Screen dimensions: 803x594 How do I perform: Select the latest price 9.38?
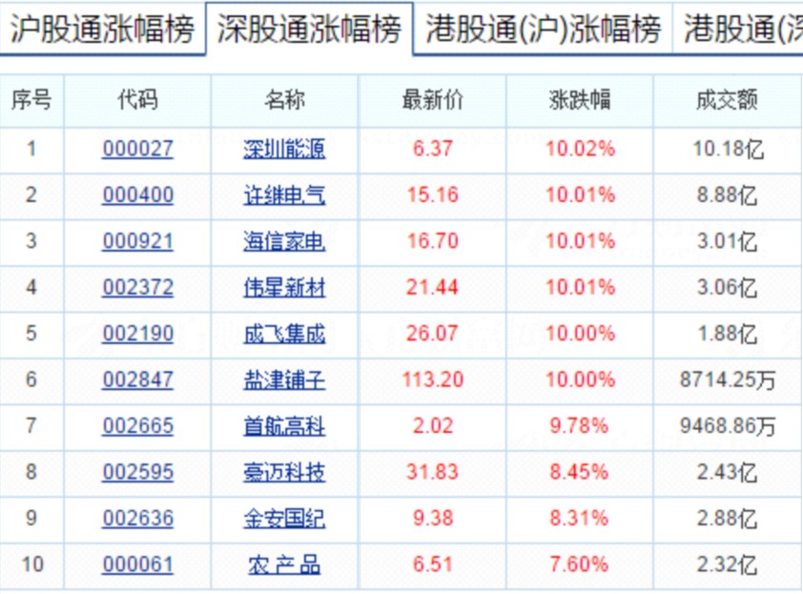pyautogui.click(x=433, y=519)
